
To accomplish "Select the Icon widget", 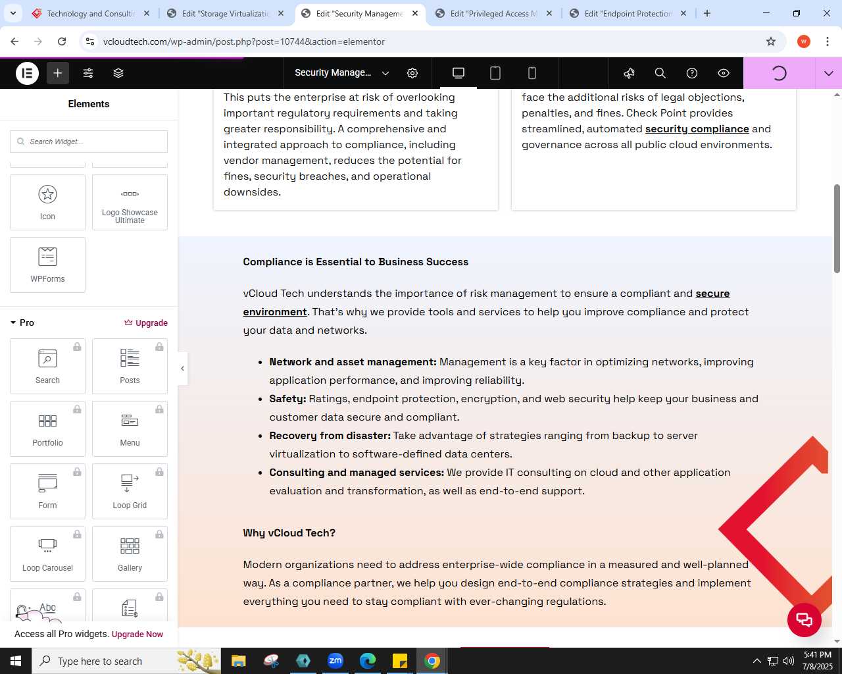I will click(47, 202).
